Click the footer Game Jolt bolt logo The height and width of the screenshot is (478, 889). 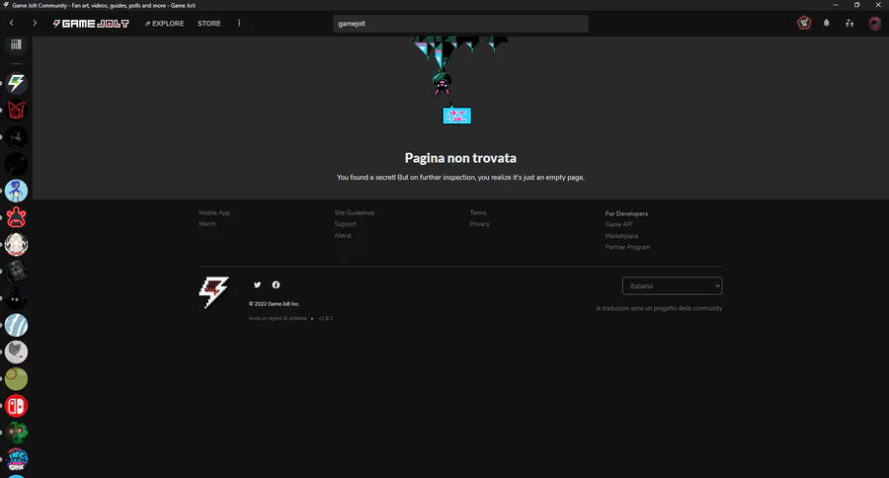(213, 292)
